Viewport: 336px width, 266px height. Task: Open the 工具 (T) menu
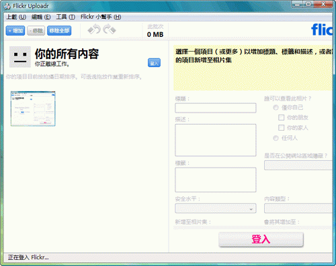(x=65, y=17)
